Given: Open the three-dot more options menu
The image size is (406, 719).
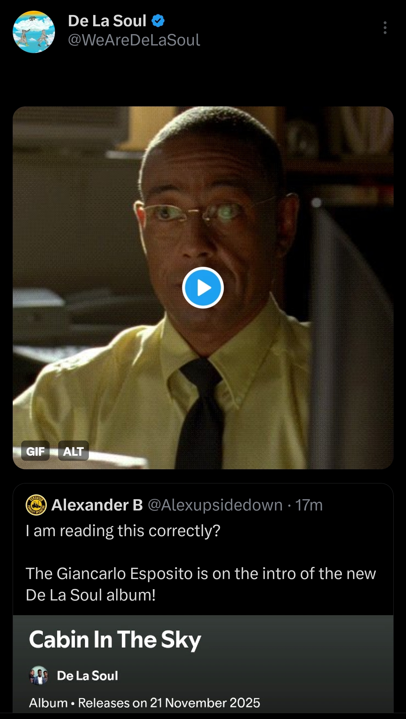Looking at the screenshot, I should click(385, 28).
